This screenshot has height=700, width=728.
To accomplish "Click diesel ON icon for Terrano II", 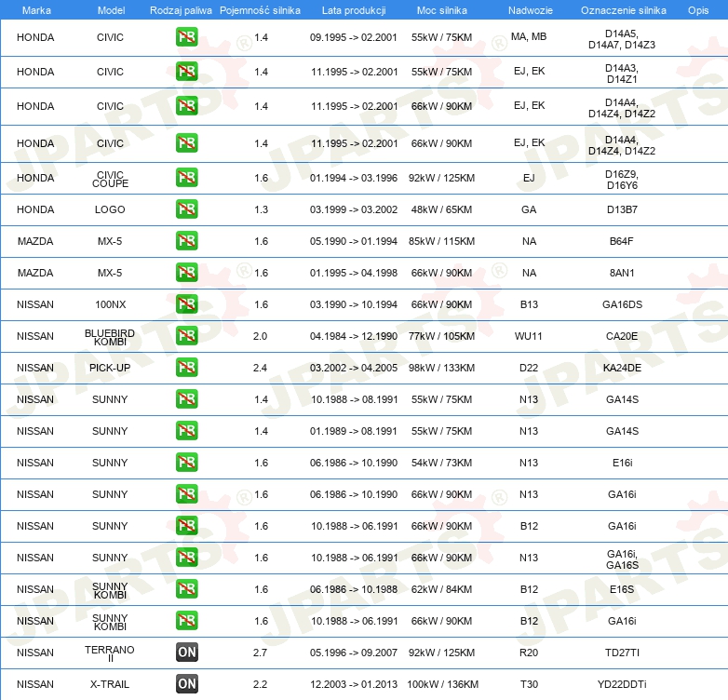I will click(186, 653).
